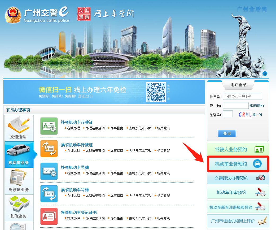Click the police emblem logo in header
276x230 pixels.
point(13,15)
